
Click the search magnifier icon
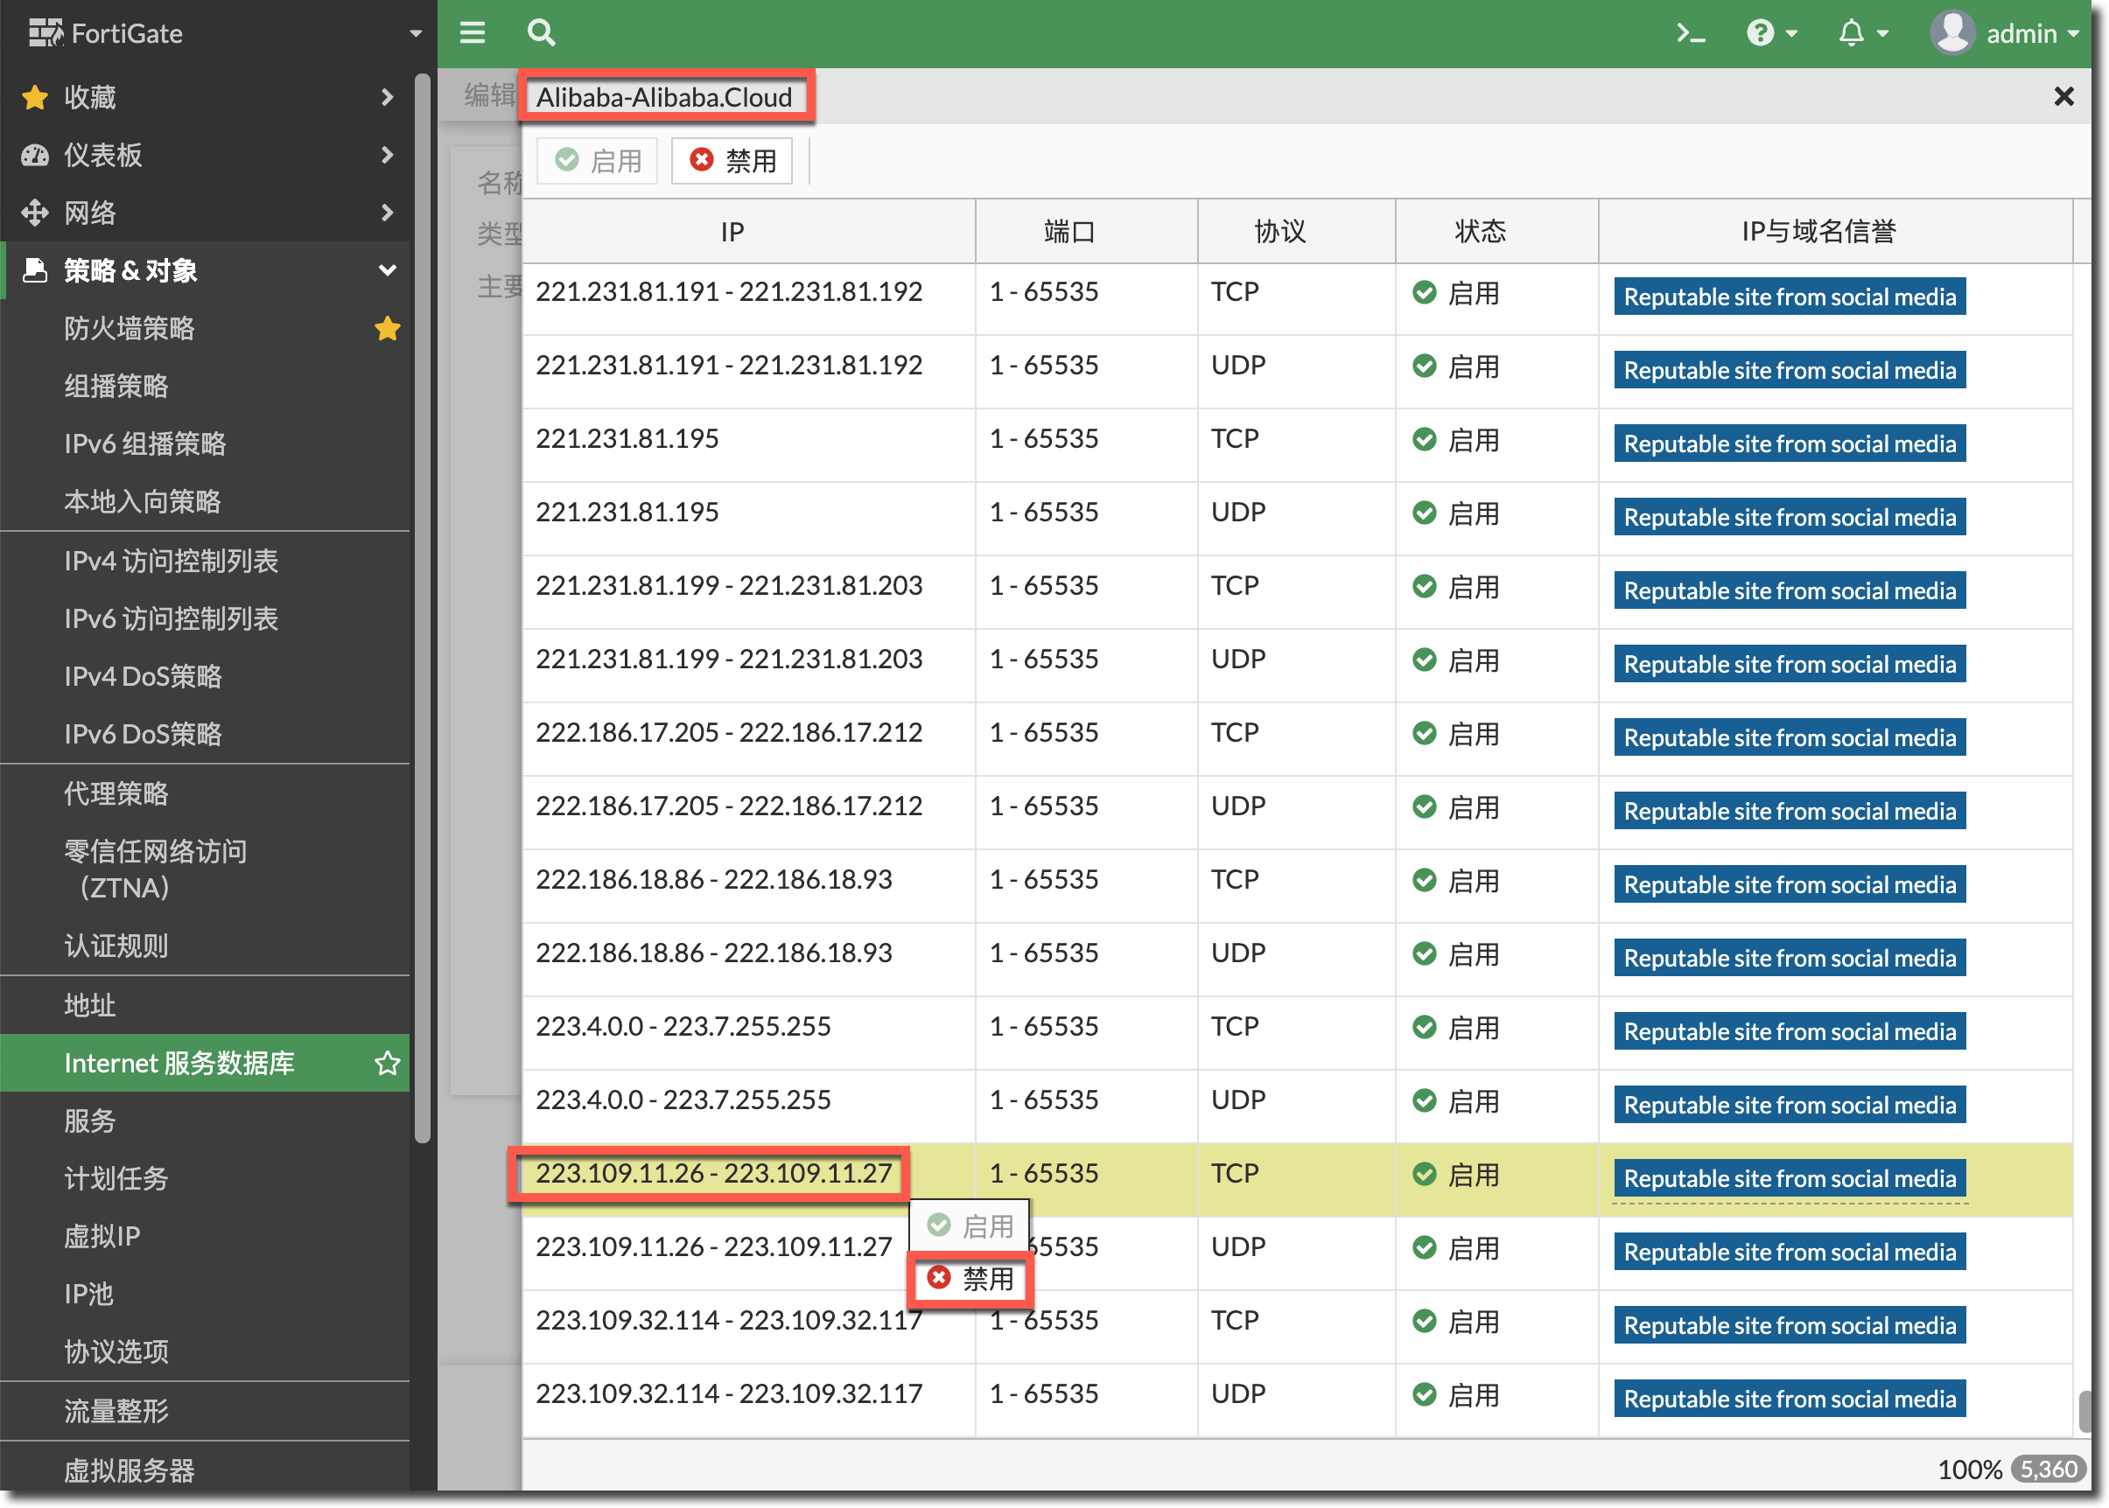[541, 33]
